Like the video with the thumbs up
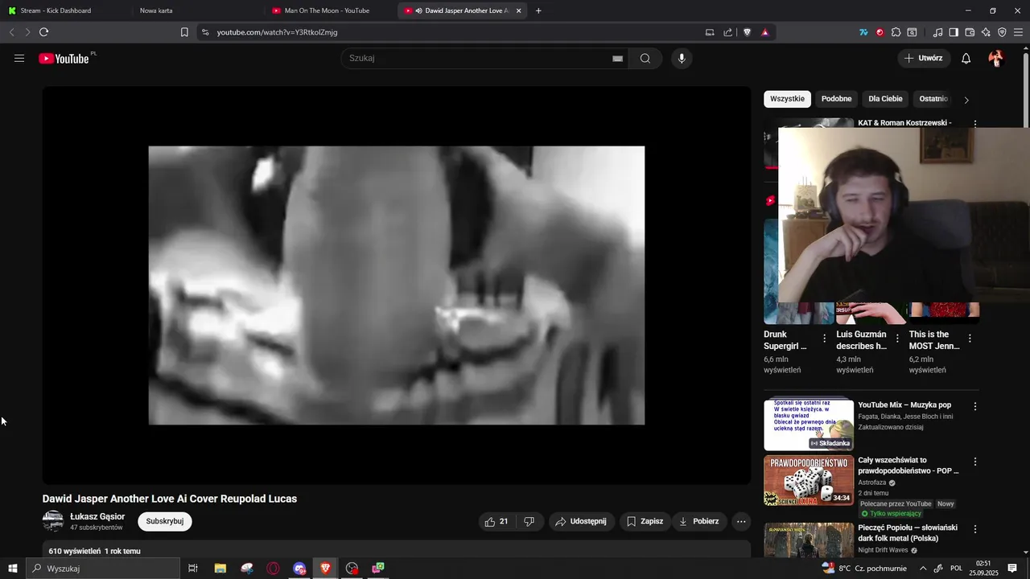 tap(496, 521)
